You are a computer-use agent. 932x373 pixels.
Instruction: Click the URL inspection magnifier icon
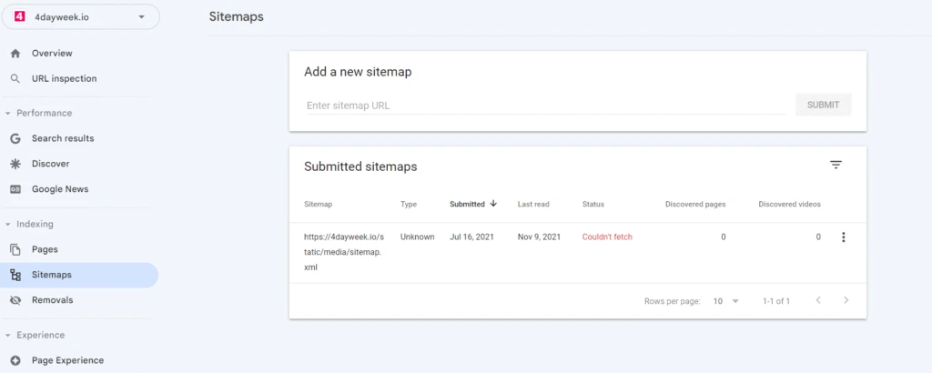tap(15, 79)
